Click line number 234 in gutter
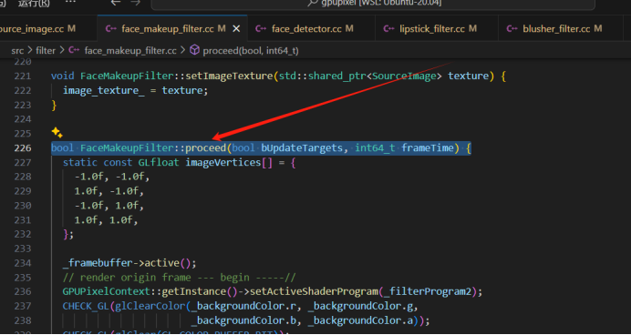 pos(23,263)
